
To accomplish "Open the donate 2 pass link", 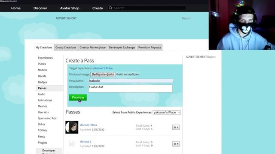I will point(86,142).
